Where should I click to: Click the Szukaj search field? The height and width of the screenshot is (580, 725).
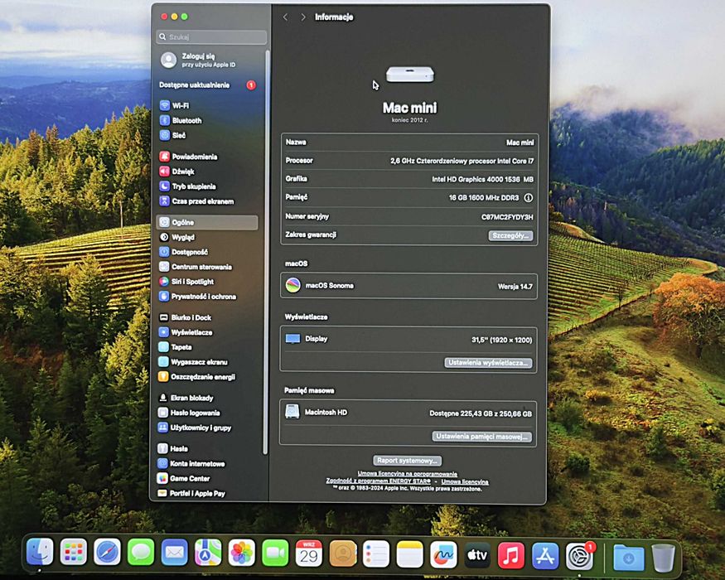[212, 36]
